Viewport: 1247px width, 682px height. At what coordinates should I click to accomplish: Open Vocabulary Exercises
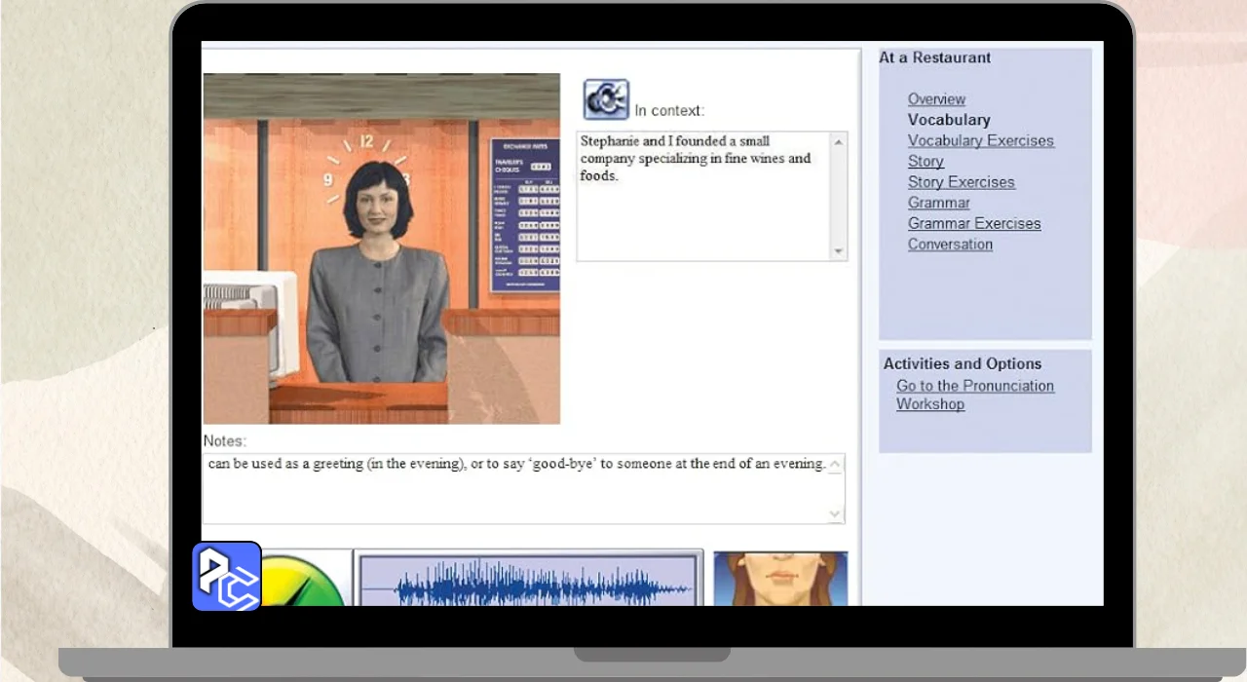coord(980,140)
